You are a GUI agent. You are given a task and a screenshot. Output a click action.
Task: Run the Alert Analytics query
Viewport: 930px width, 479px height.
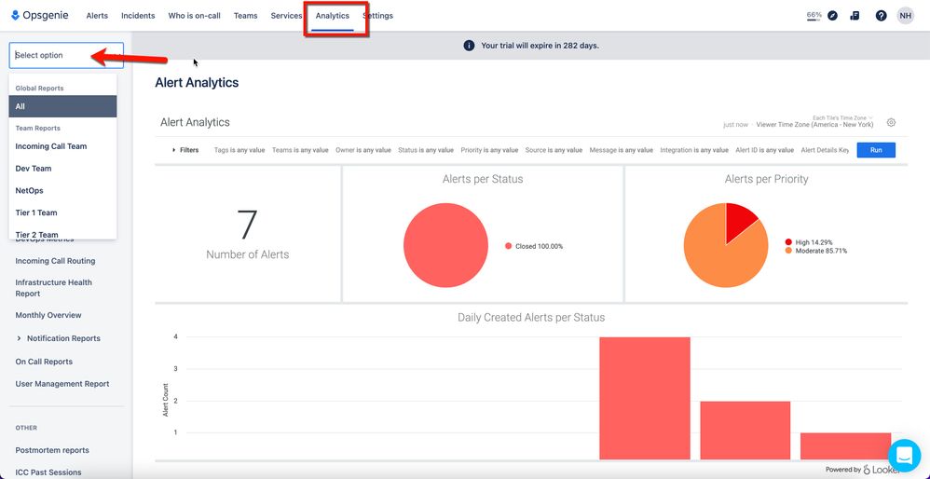(x=876, y=151)
